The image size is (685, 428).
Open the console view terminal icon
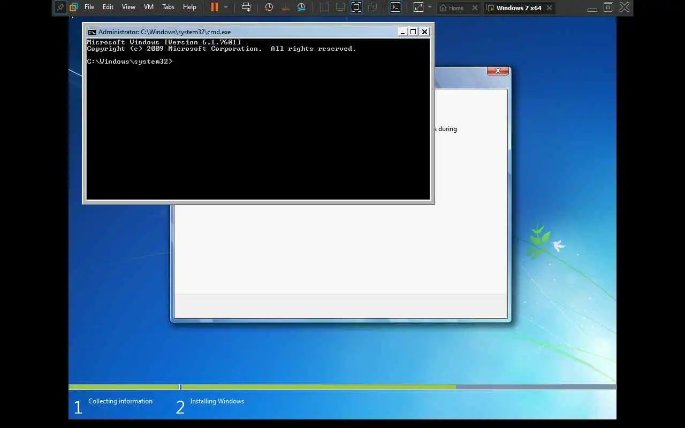tap(395, 7)
